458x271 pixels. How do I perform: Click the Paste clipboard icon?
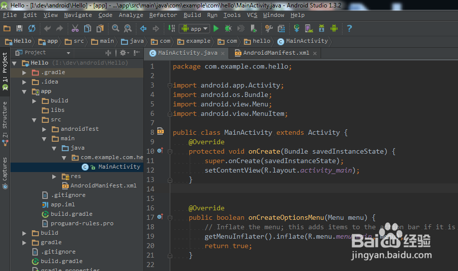pos(100,28)
